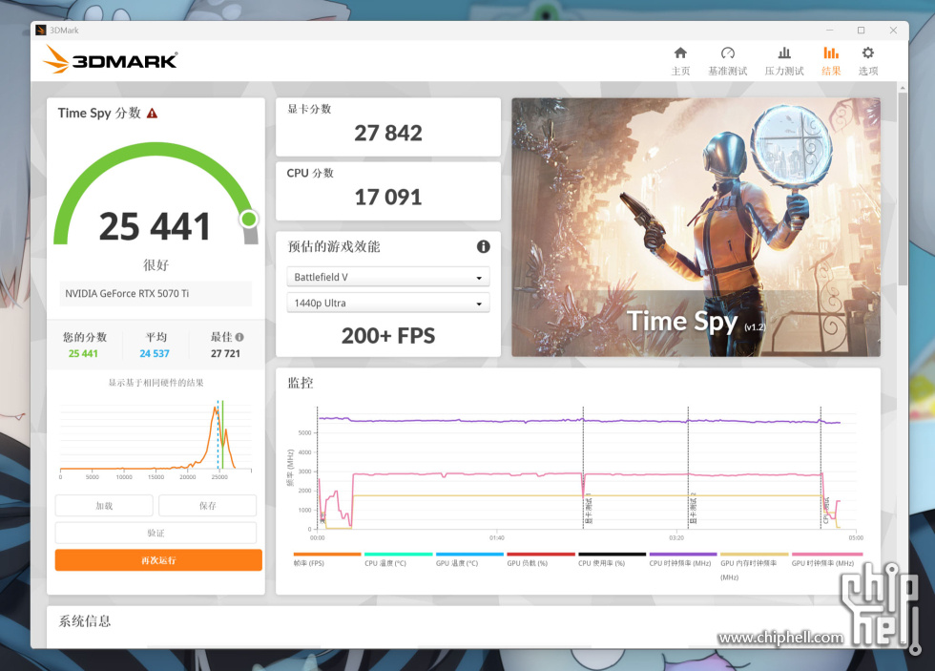Click the 系统信息 section heading

[x=85, y=621]
